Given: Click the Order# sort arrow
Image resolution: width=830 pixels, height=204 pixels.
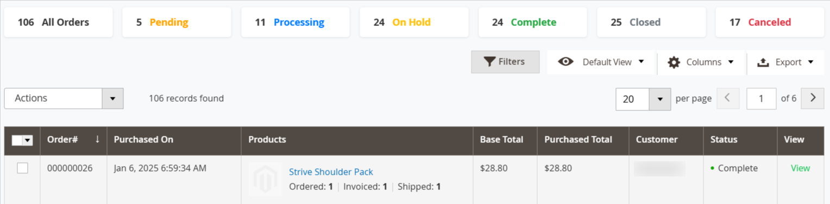Looking at the screenshot, I should 97,139.
